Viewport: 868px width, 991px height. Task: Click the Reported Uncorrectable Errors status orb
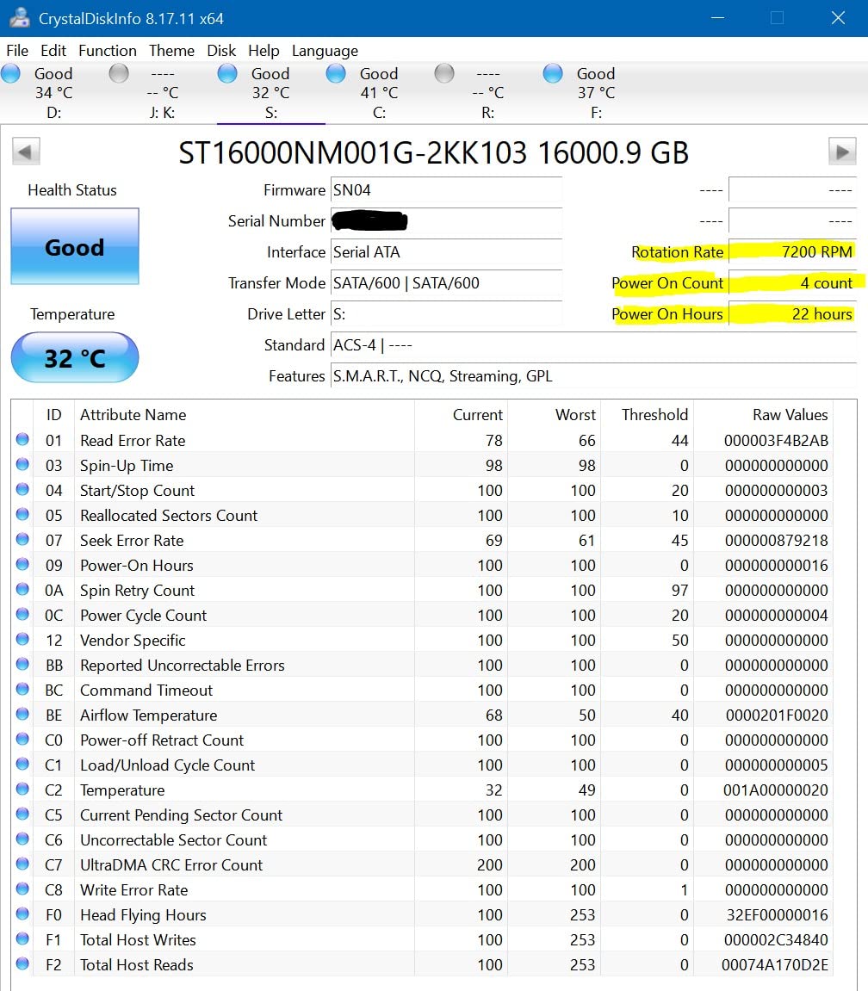click(x=22, y=664)
